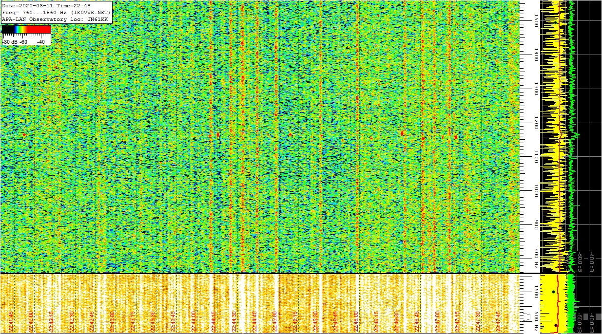Select the 22:43:15 time marker

tap(133, 321)
